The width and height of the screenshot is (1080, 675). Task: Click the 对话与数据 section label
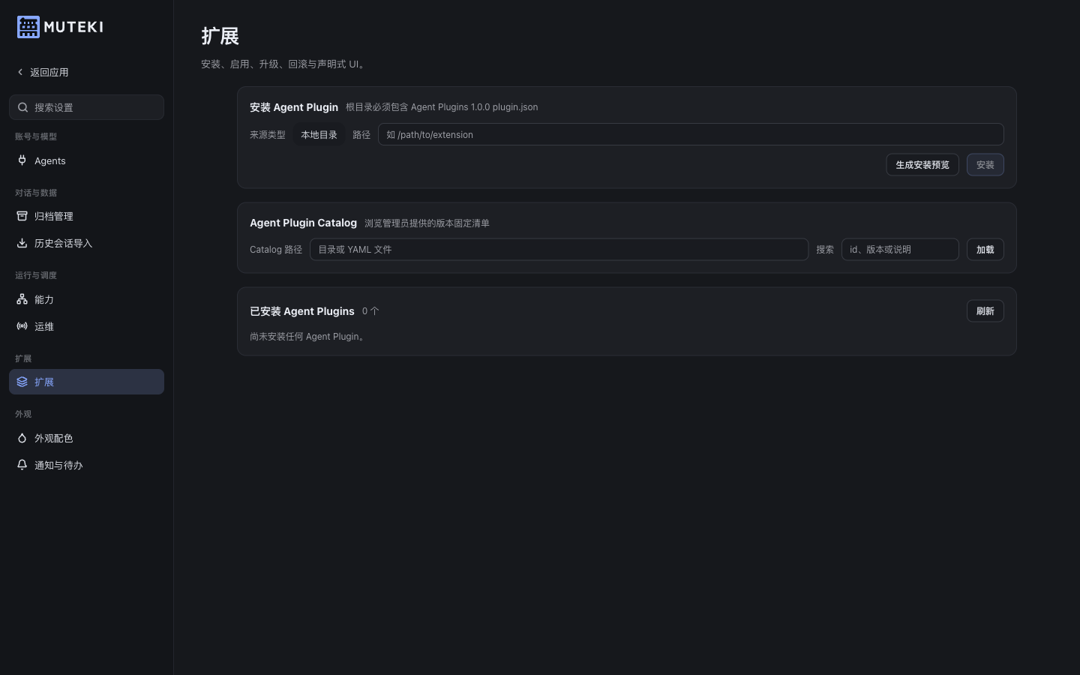[36, 193]
